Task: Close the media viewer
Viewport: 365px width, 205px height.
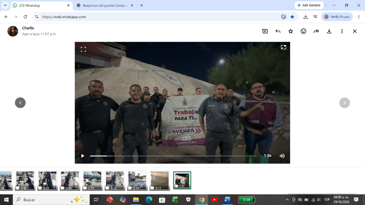Action: click(x=354, y=31)
